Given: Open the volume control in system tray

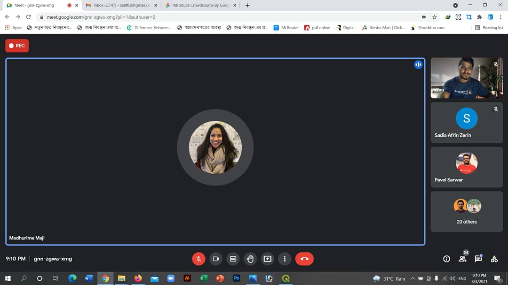Looking at the screenshot, I should [x=452, y=278].
